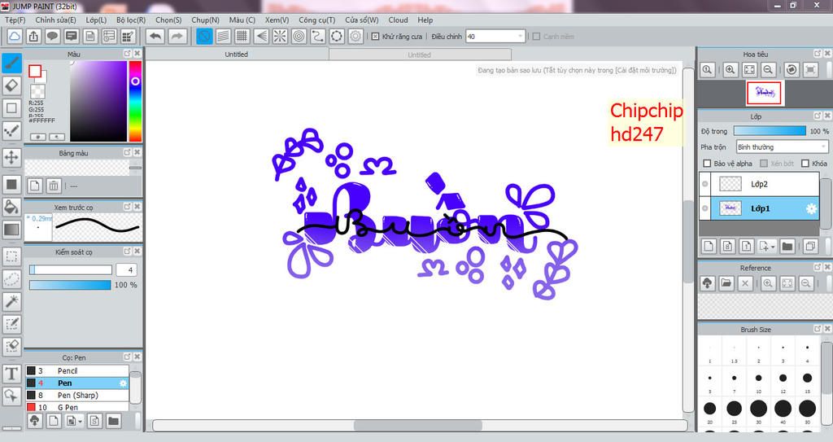Create a new layer folder

(787, 246)
